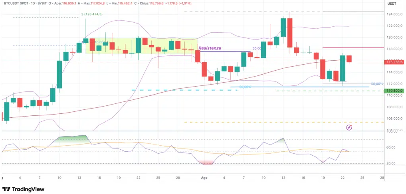Click the 13 date label after Ago
Viewport: 406px width, 194px height.
coord(283,178)
